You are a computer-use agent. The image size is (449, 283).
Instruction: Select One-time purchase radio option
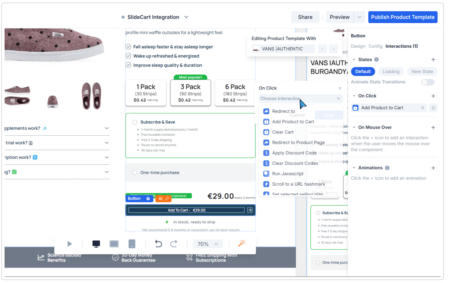point(135,173)
